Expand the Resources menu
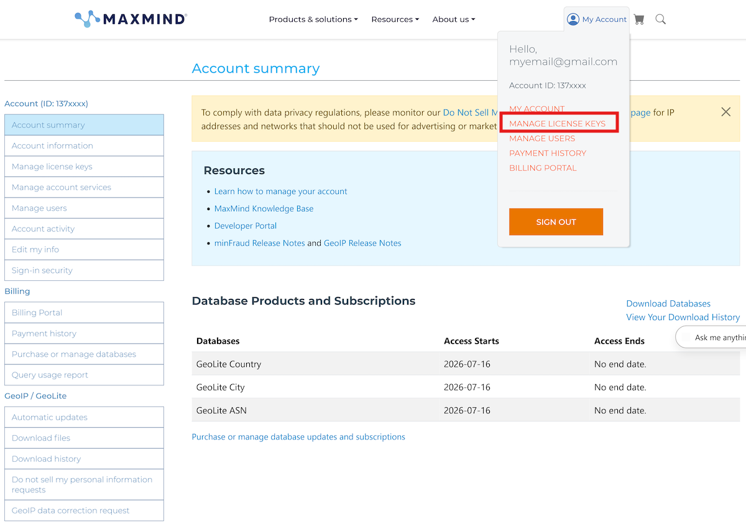The height and width of the screenshot is (524, 746). [395, 19]
